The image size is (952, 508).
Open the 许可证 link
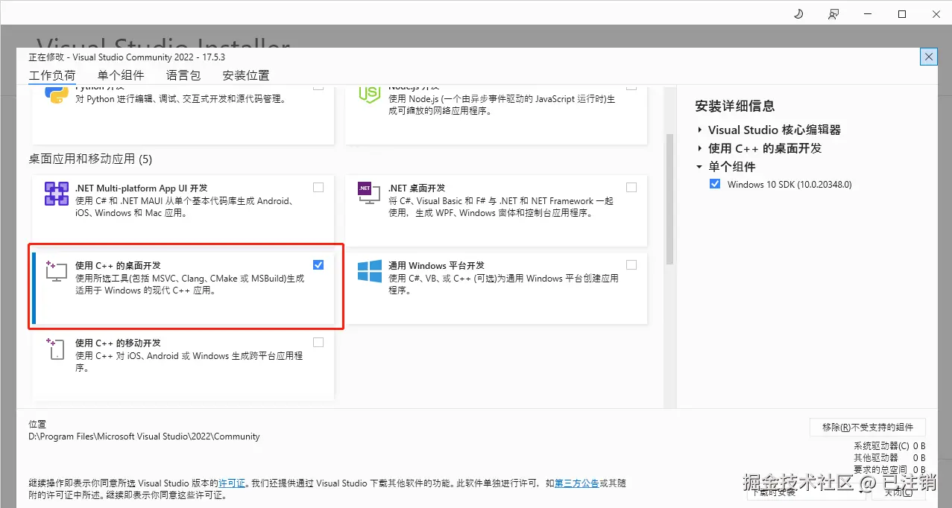tap(232, 483)
